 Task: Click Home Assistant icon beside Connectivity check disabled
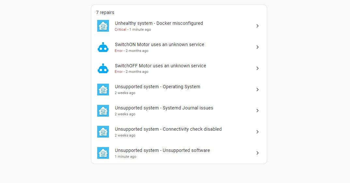[103, 132]
